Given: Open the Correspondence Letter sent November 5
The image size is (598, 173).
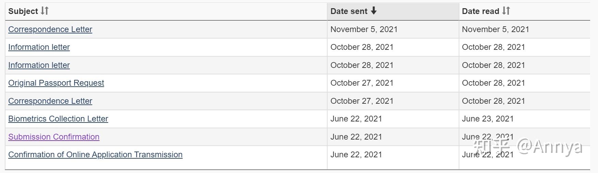Looking at the screenshot, I should [50, 29].
